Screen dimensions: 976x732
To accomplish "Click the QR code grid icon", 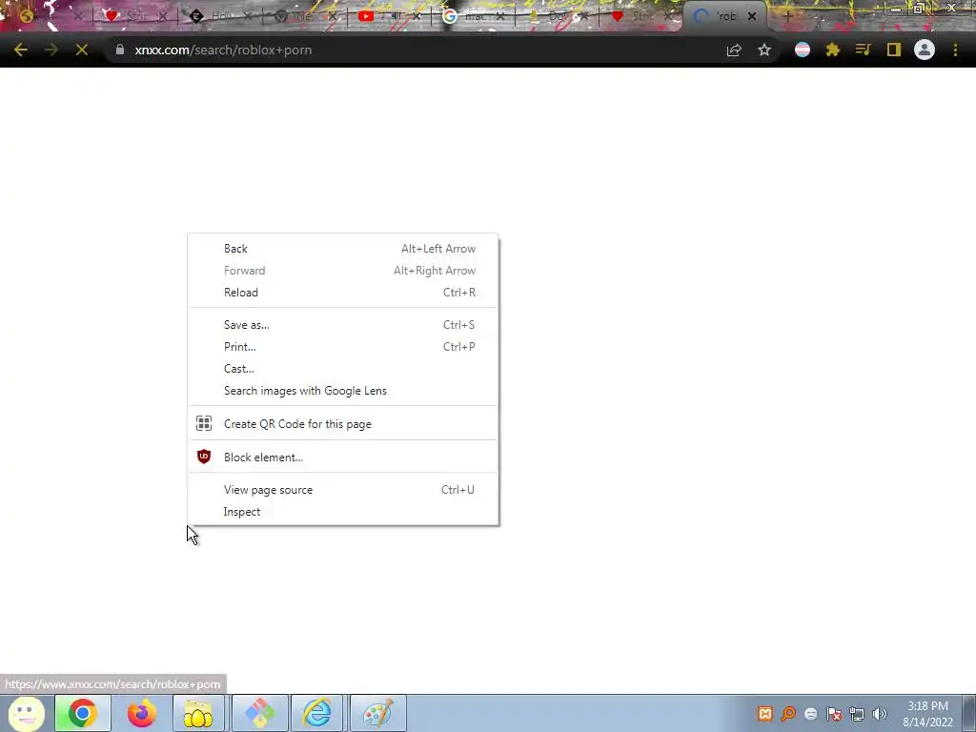I will point(204,423).
